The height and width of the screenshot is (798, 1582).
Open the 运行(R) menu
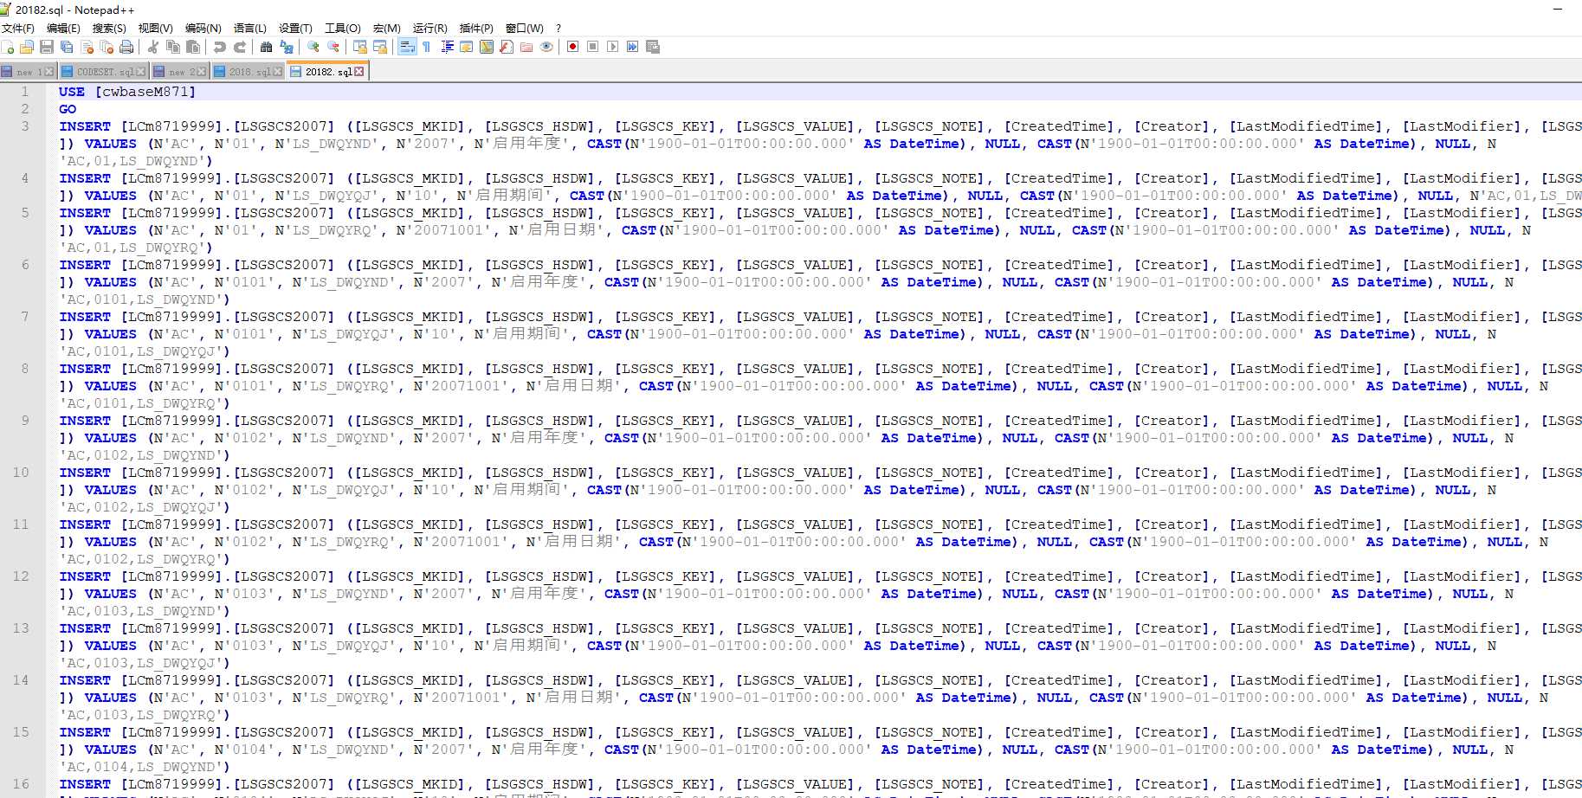430,28
